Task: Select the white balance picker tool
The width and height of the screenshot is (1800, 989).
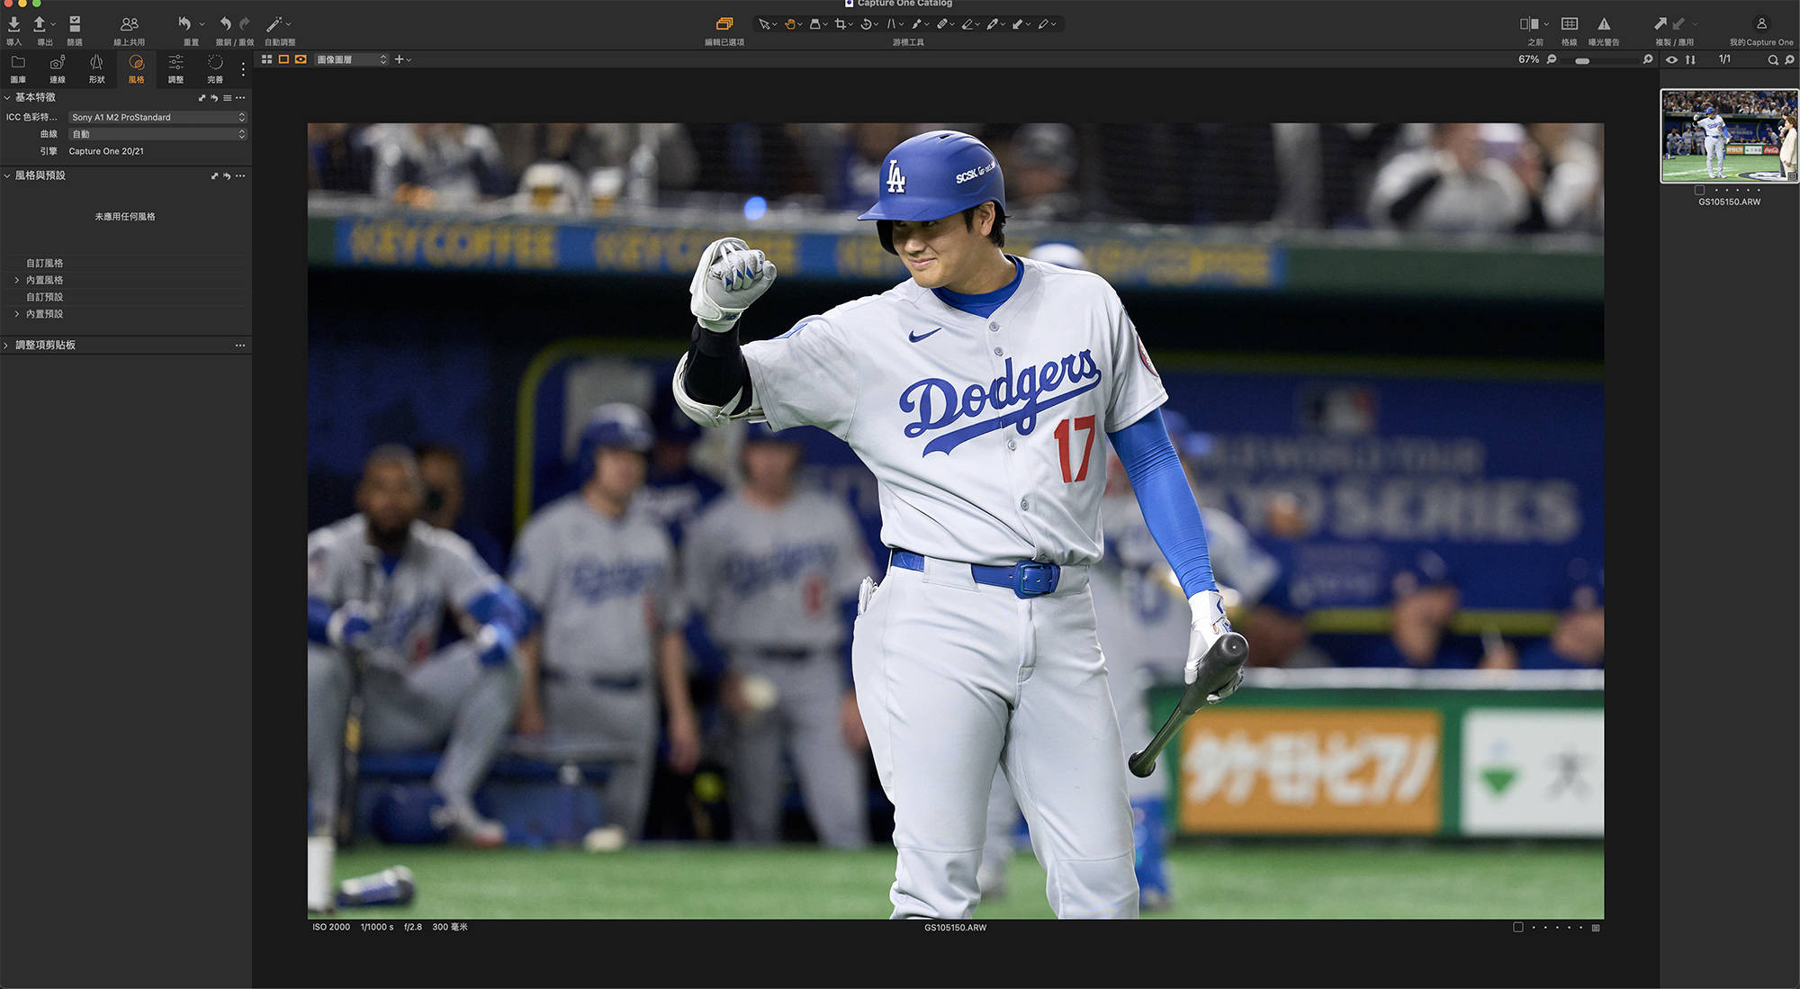Action: (992, 24)
